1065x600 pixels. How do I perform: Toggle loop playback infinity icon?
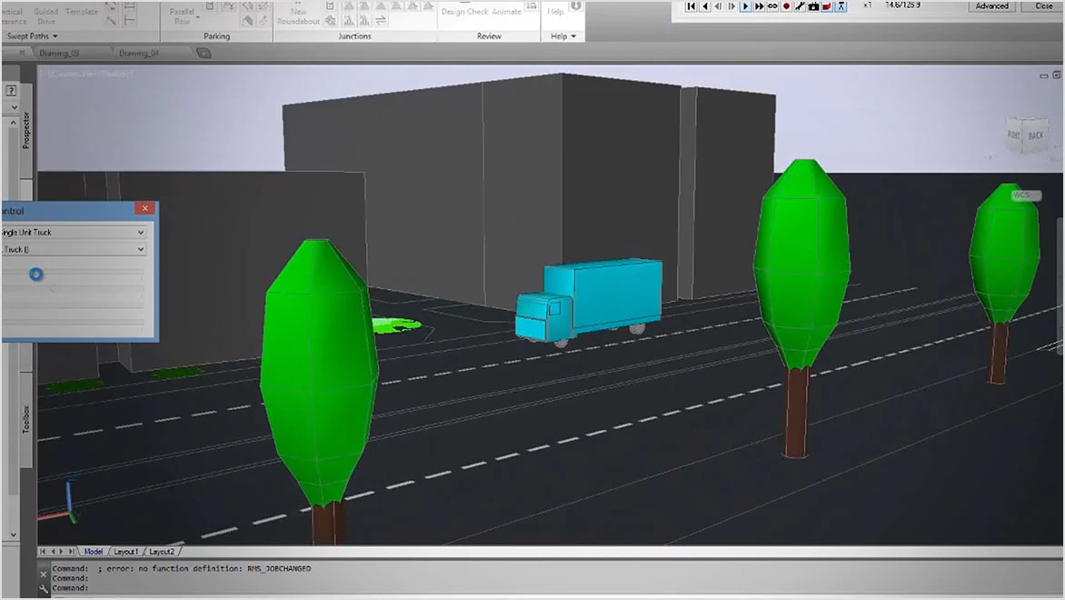pos(772,6)
